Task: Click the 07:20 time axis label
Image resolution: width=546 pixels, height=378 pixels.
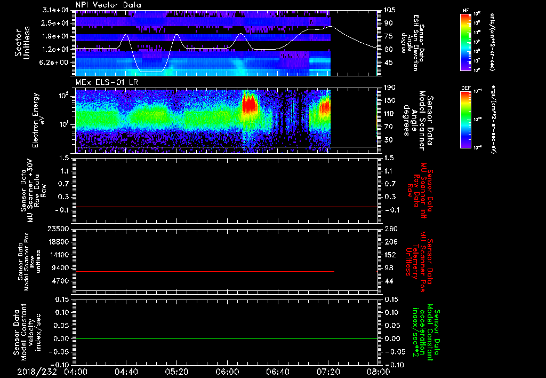Action: click(x=328, y=371)
